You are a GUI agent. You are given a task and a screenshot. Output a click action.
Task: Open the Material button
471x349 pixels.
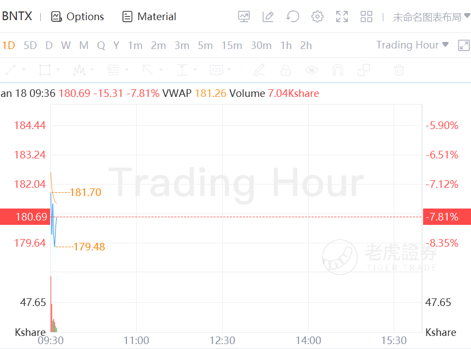(x=149, y=16)
